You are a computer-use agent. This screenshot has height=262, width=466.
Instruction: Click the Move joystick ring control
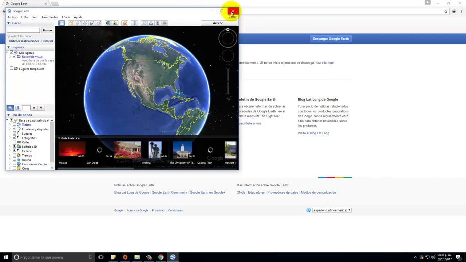coord(228,56)
